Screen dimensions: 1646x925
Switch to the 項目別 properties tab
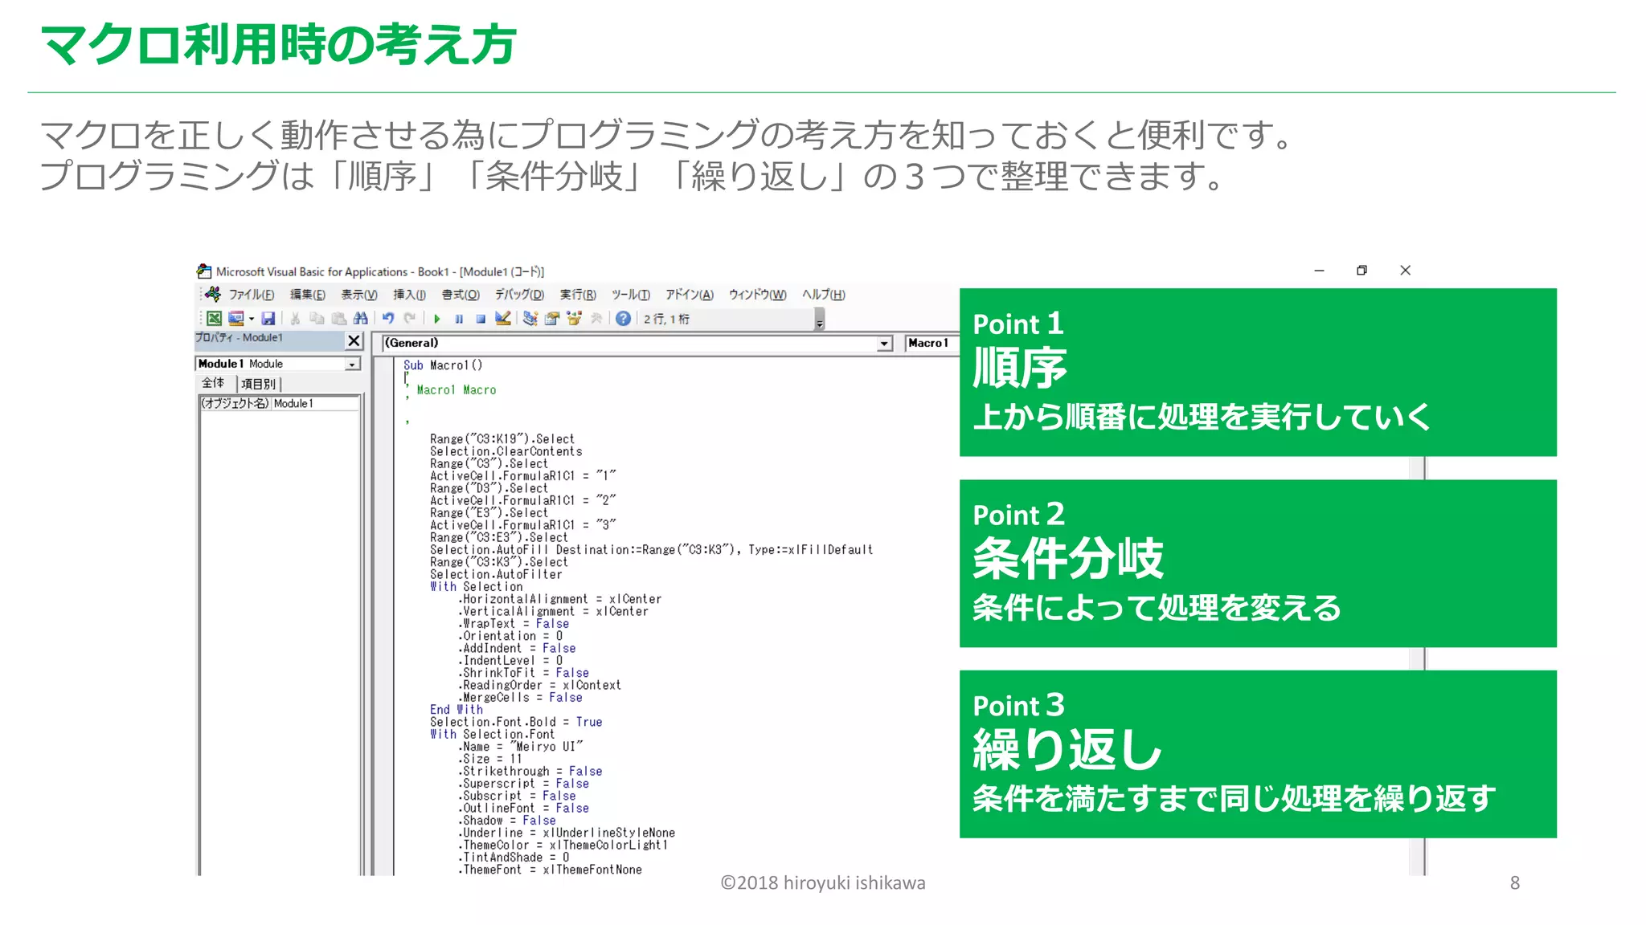coord(258,384)
